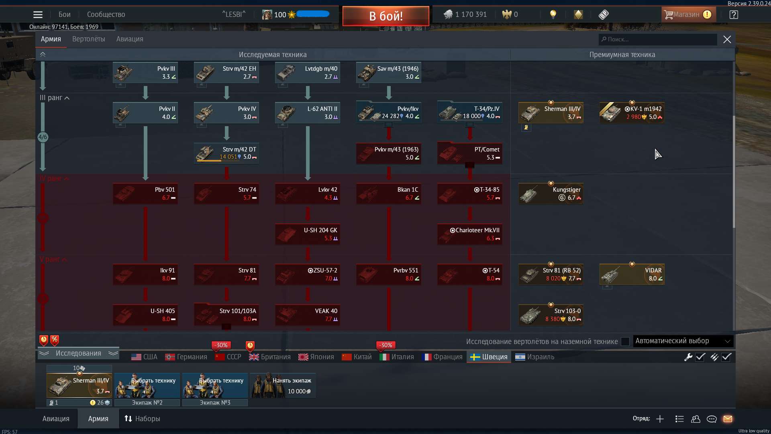Add squad member with plus icon
771x434 pixels.
(660, 419)
